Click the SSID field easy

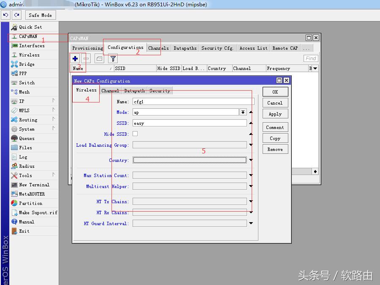190,123
